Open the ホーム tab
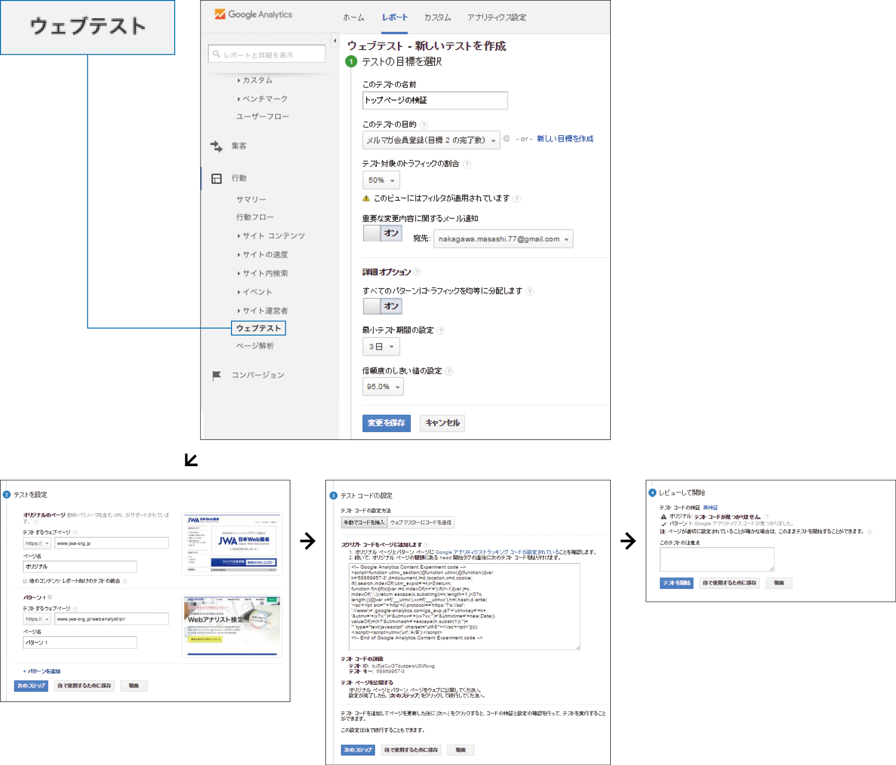Viewport: 896px width, 765px height. [x=353, y=17]
